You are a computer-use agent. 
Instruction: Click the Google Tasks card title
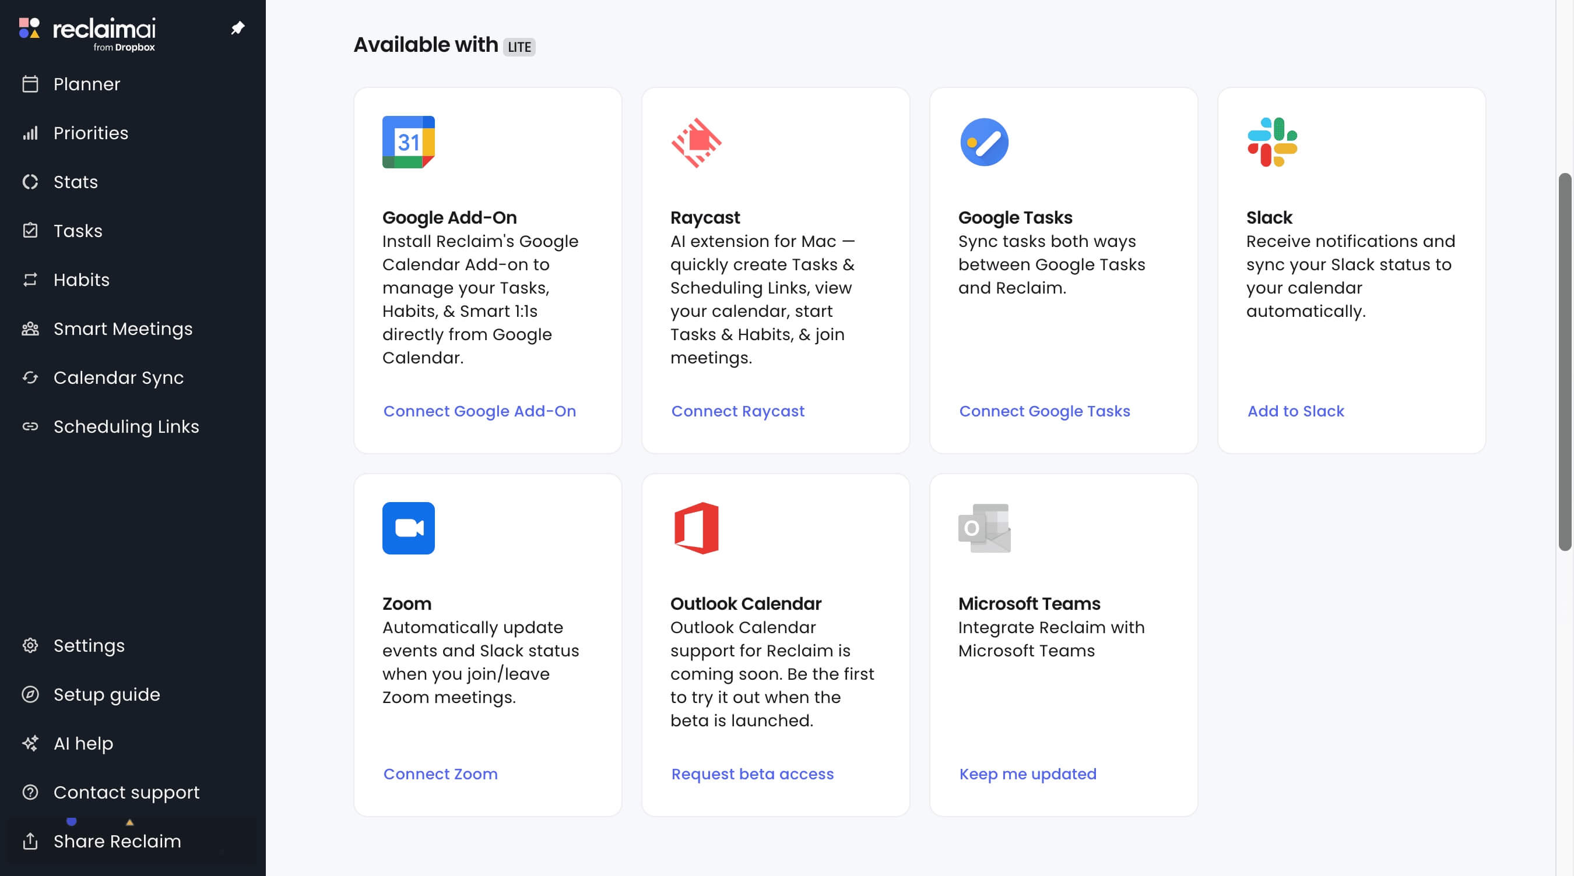click(1015, 217)
